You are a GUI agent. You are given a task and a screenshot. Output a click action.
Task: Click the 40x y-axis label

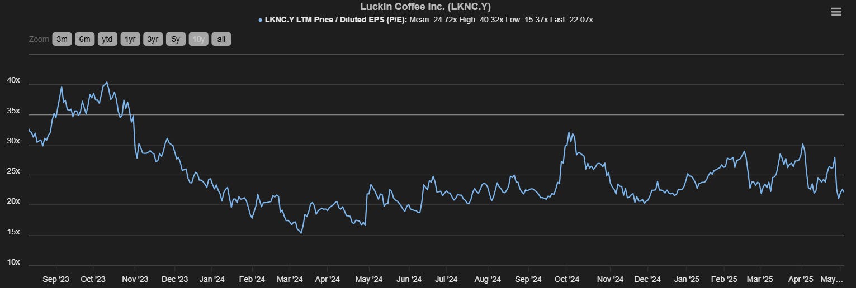[x=13, y=80]
